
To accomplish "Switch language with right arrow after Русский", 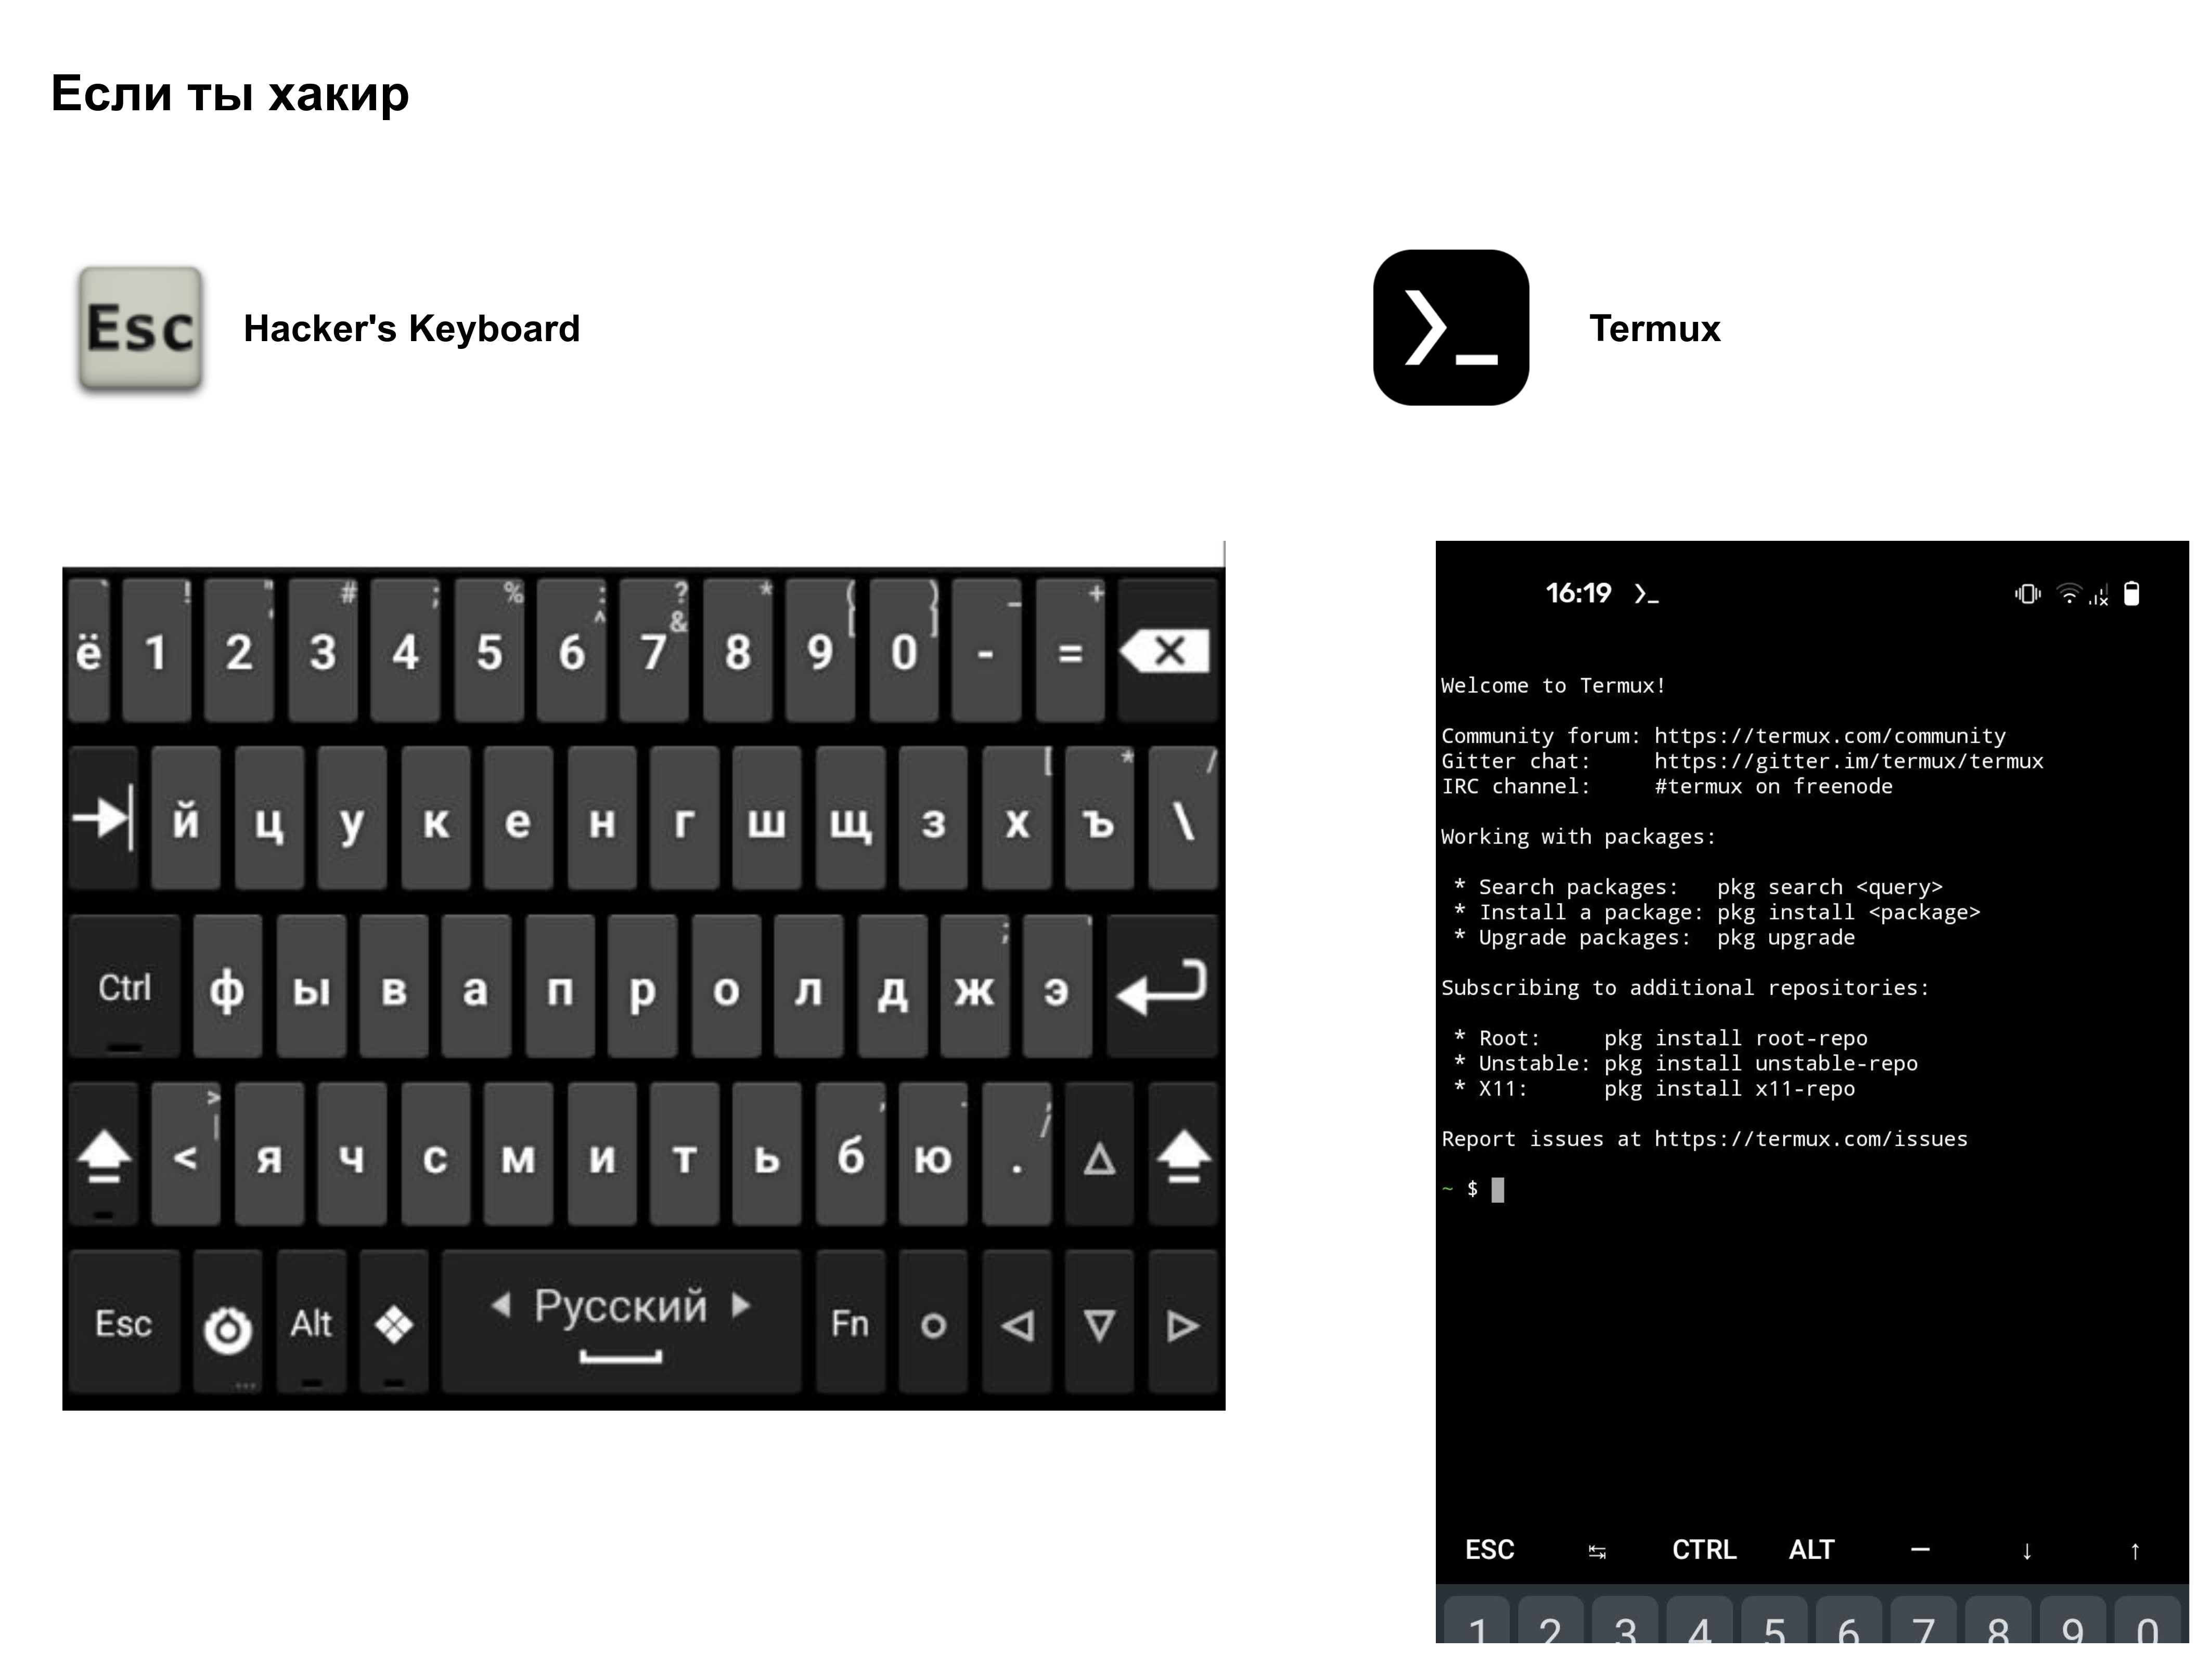I will (x=741, y=1304).
